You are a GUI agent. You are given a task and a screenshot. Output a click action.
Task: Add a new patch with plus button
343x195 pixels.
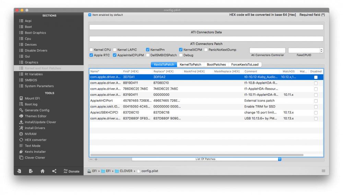pyautogui.click(x=96, y=159)
